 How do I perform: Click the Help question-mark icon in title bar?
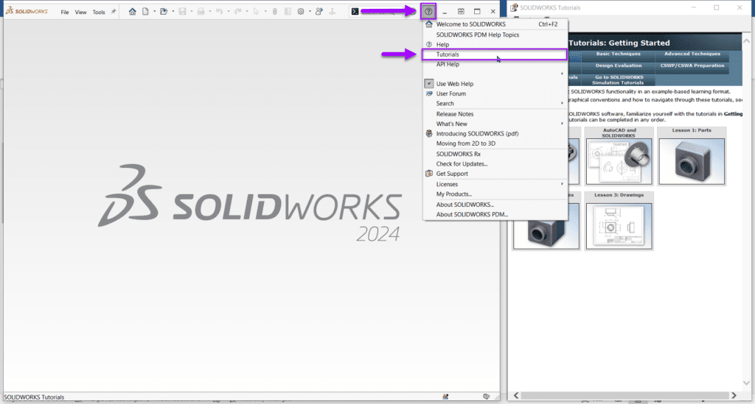[x=428, y=12]
